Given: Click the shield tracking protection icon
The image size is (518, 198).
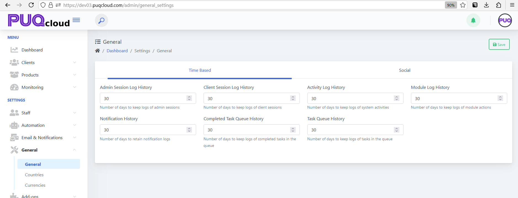Looking at the screenshot, I should [43, 5].
